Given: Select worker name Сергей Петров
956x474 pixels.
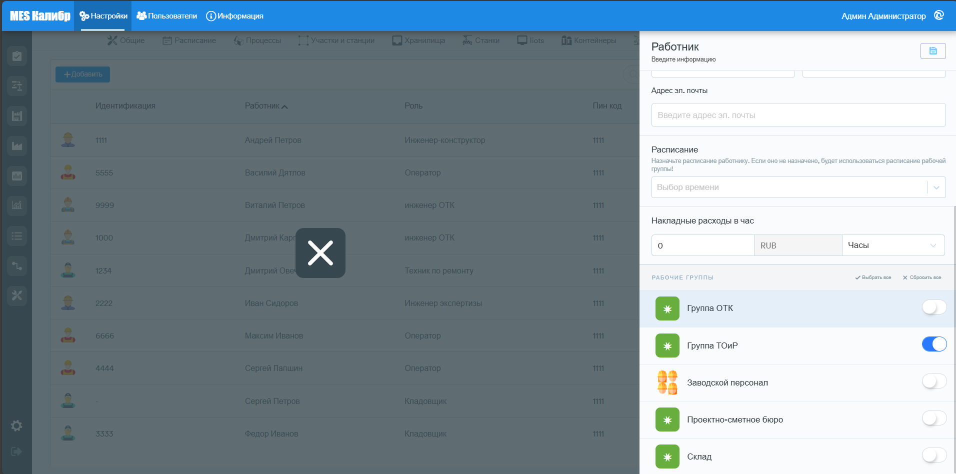Looking at the screenshot, I should click(x=272, y=401).
